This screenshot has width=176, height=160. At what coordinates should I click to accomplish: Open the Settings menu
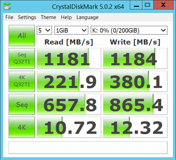27,17
